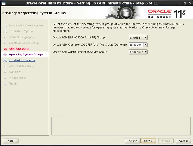Click Summary step text

click(15, 72)
